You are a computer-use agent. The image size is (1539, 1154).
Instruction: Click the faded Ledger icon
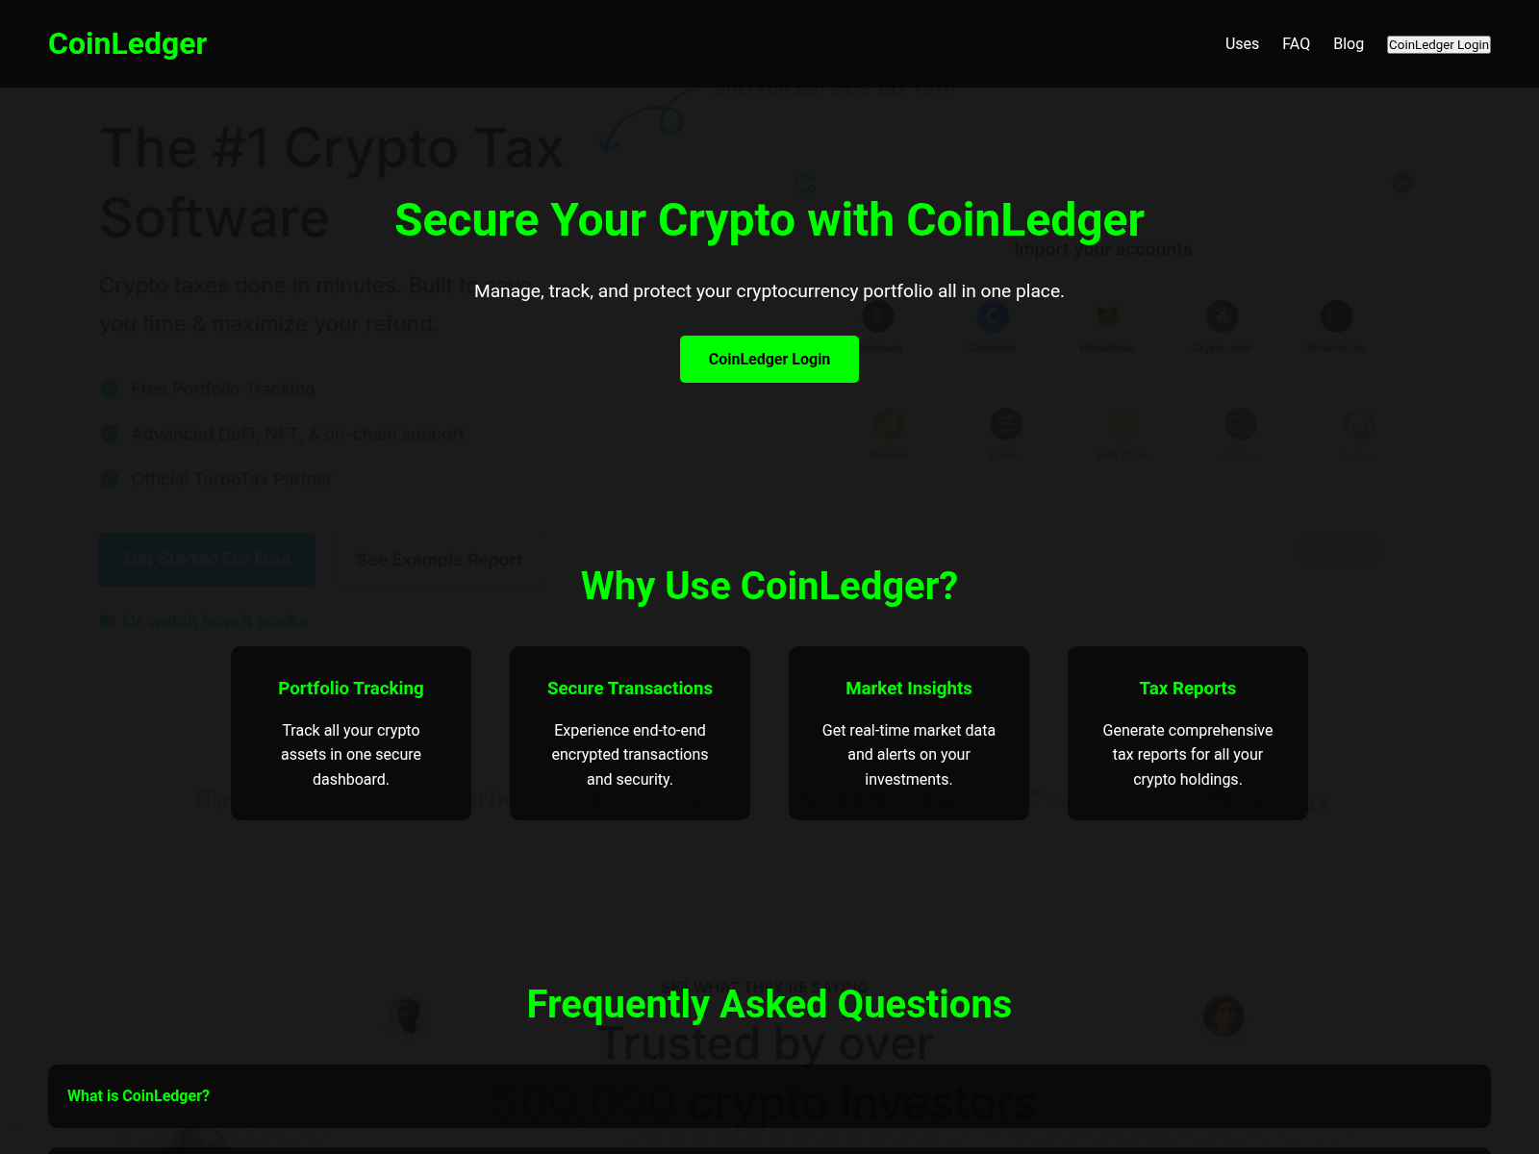pyautogui.click(x=1241, y=423)
